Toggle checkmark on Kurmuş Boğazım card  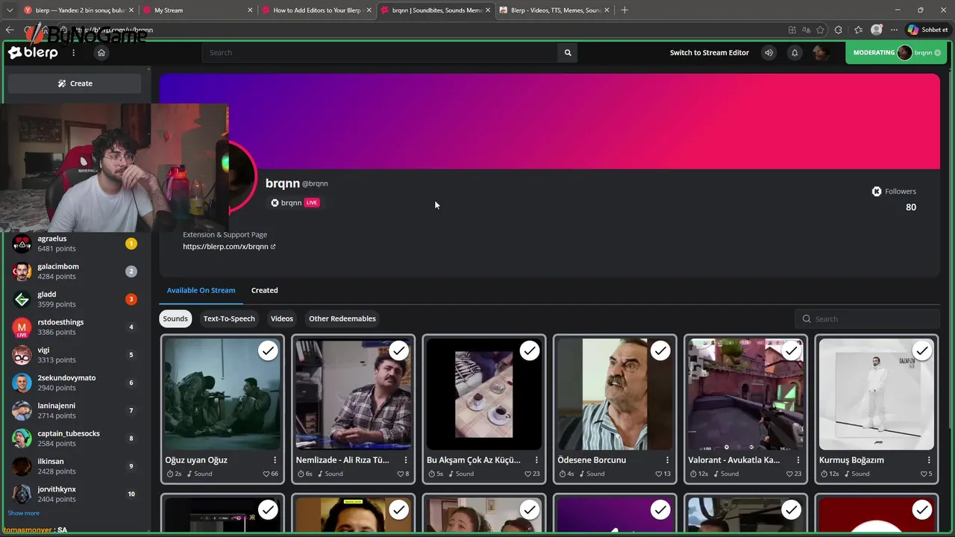tap(922, 351)
